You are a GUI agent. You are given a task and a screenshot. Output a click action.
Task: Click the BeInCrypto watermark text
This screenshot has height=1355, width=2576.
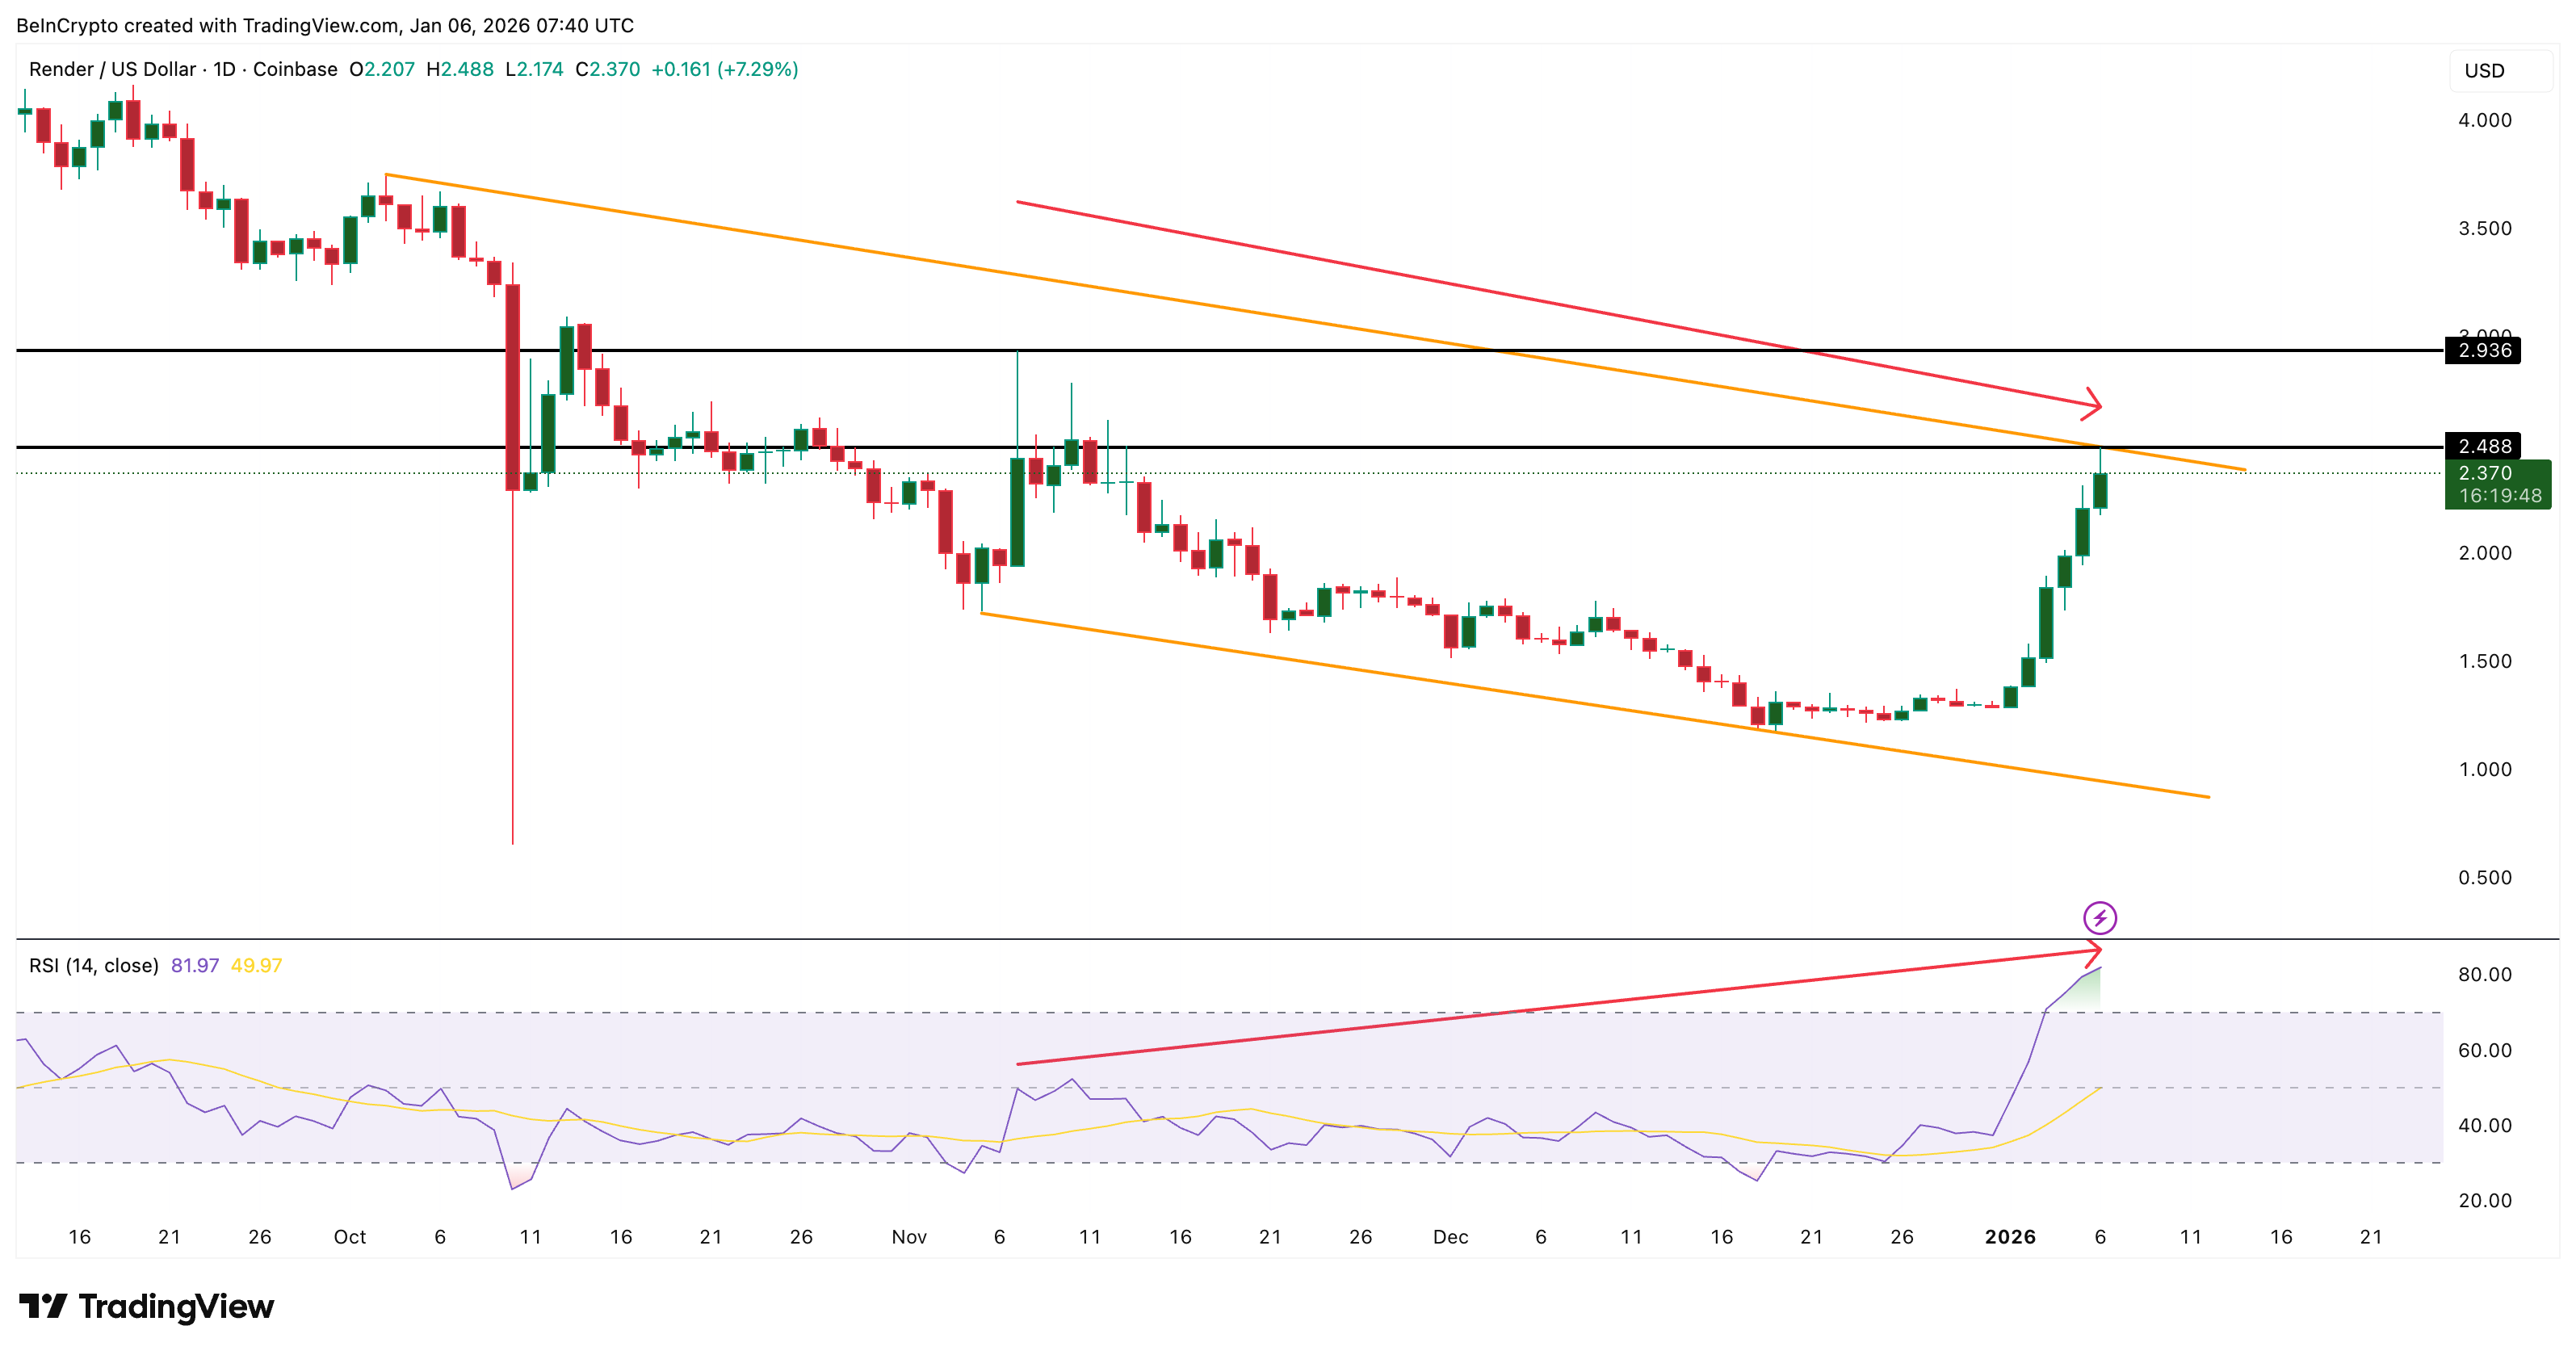point(63,26)
